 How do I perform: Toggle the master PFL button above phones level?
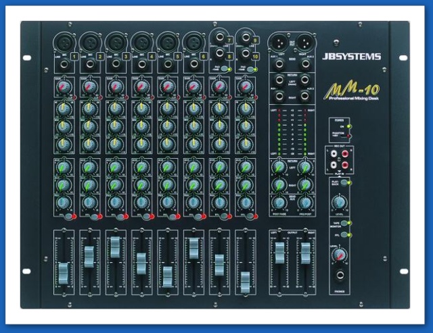click(x=344, y=235)
